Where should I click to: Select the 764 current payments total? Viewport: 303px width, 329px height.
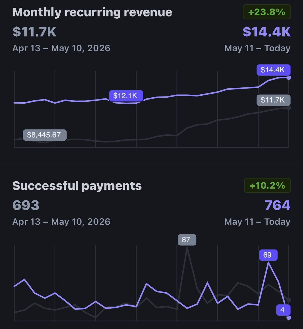(x=277, y=205)
